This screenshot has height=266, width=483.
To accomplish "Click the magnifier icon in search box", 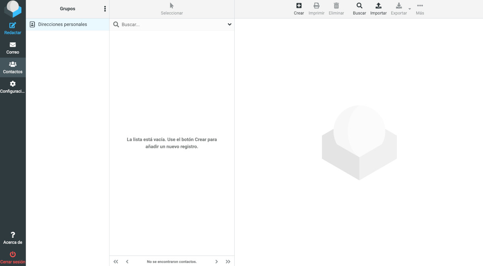I will (x=116, y=25).
